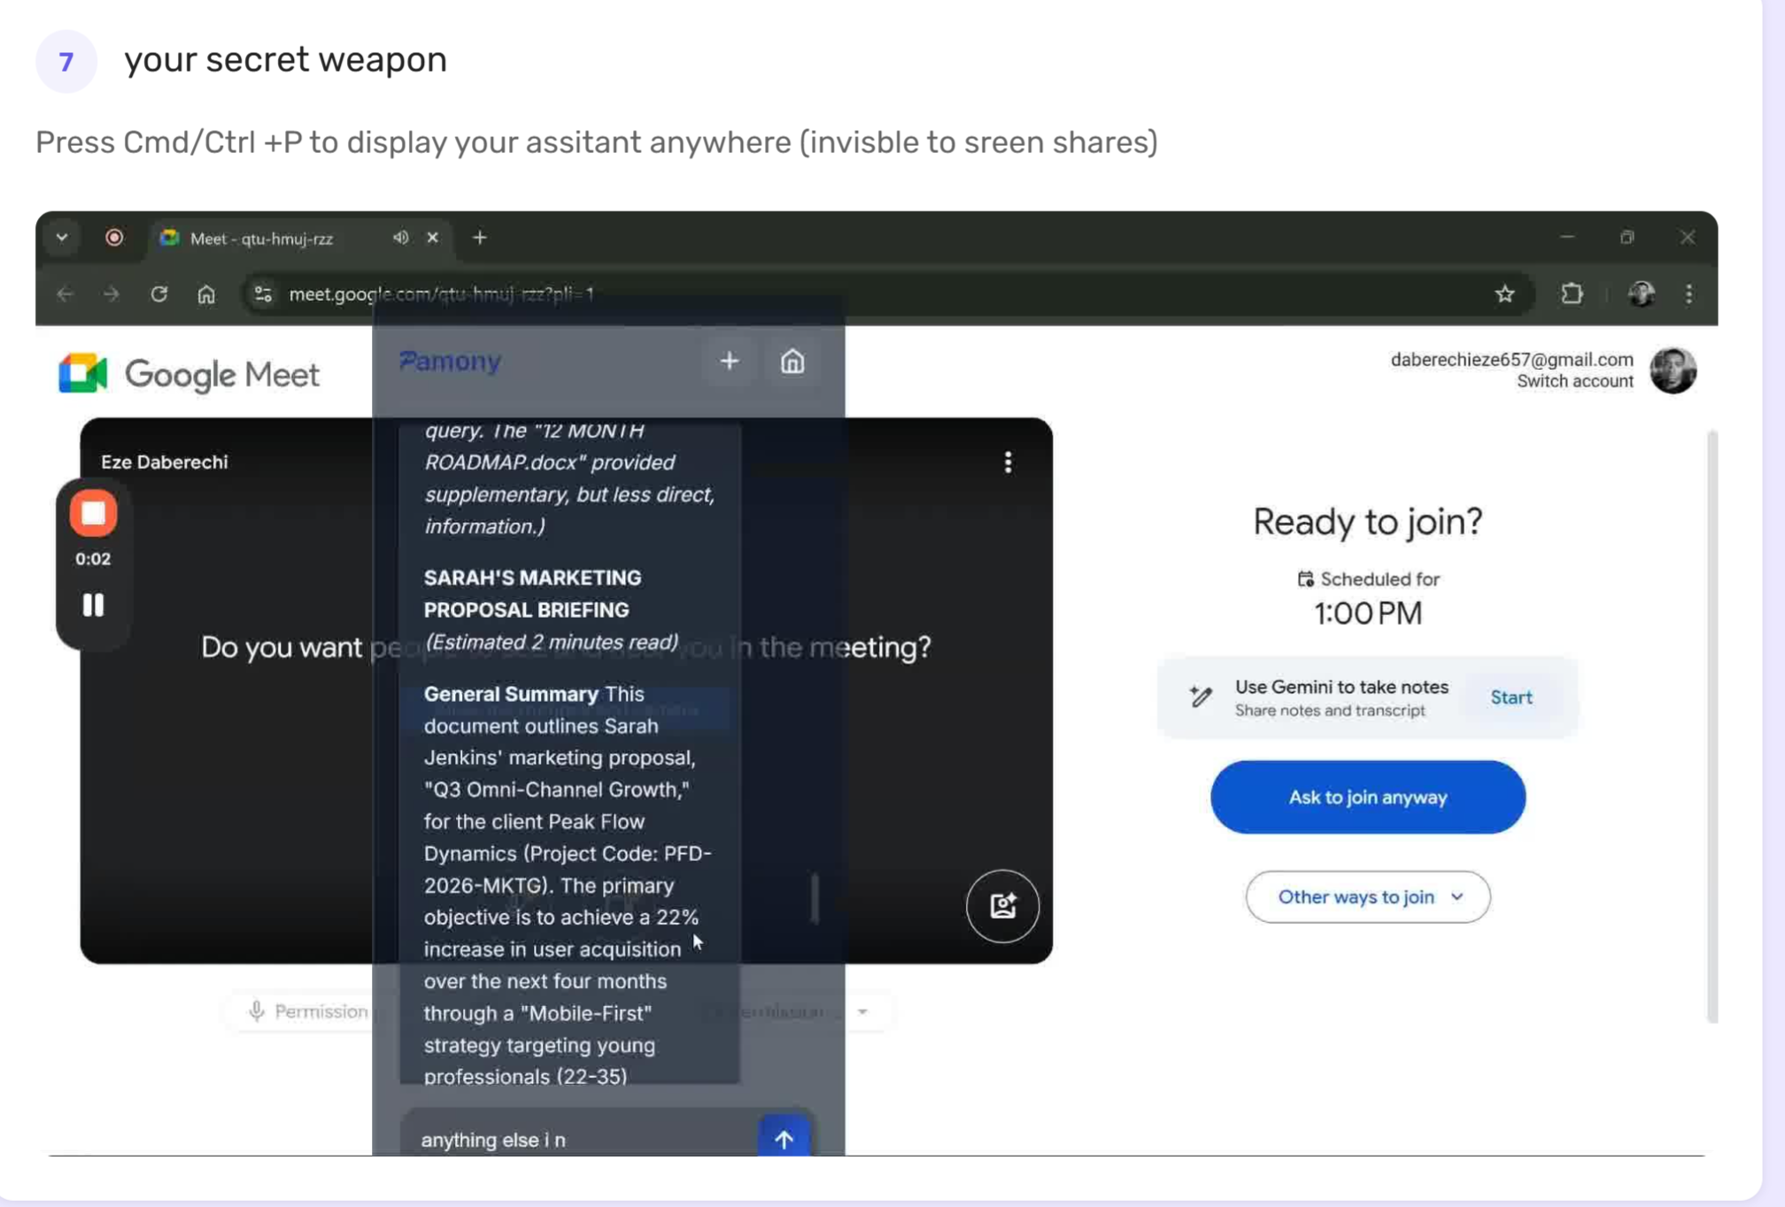Image resolution: width=1785 pixels, height=1207 pixels.
Task: Open video preview three-dot options
Action: pos(1008,462)
